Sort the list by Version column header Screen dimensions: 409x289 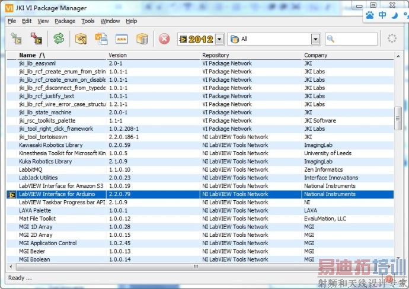117,55
